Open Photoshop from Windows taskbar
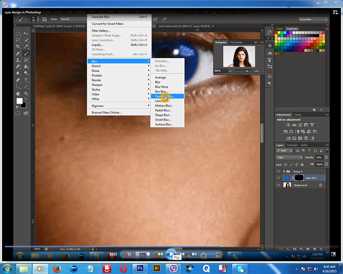Viewport: 343px width, 274px height. tap(140, 268)
